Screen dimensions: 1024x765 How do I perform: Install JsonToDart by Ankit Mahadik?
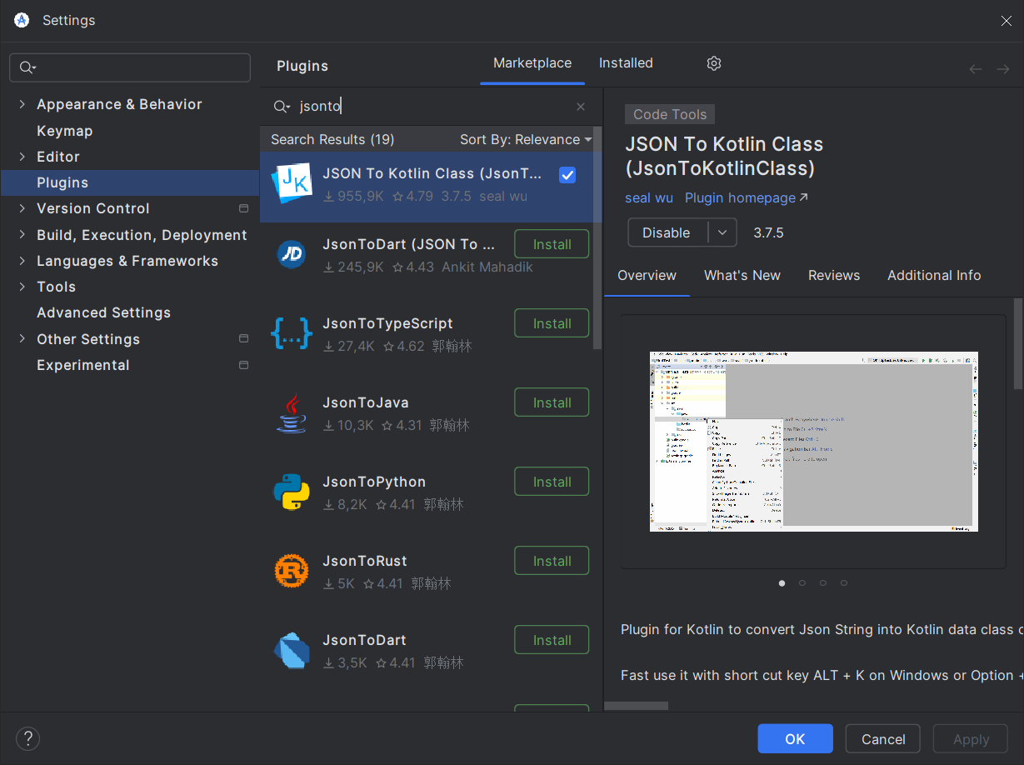point(552,244)
